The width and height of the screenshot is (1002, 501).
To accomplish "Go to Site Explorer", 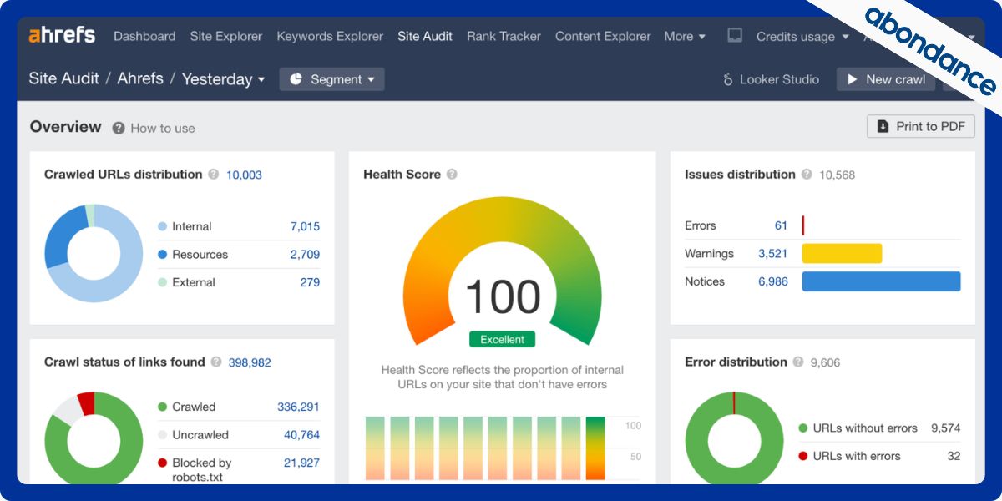I will (x=226, y=36).
